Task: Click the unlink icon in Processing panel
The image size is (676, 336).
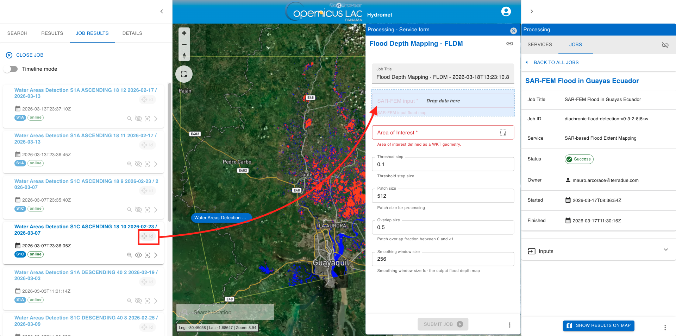Action: [665, 45]
